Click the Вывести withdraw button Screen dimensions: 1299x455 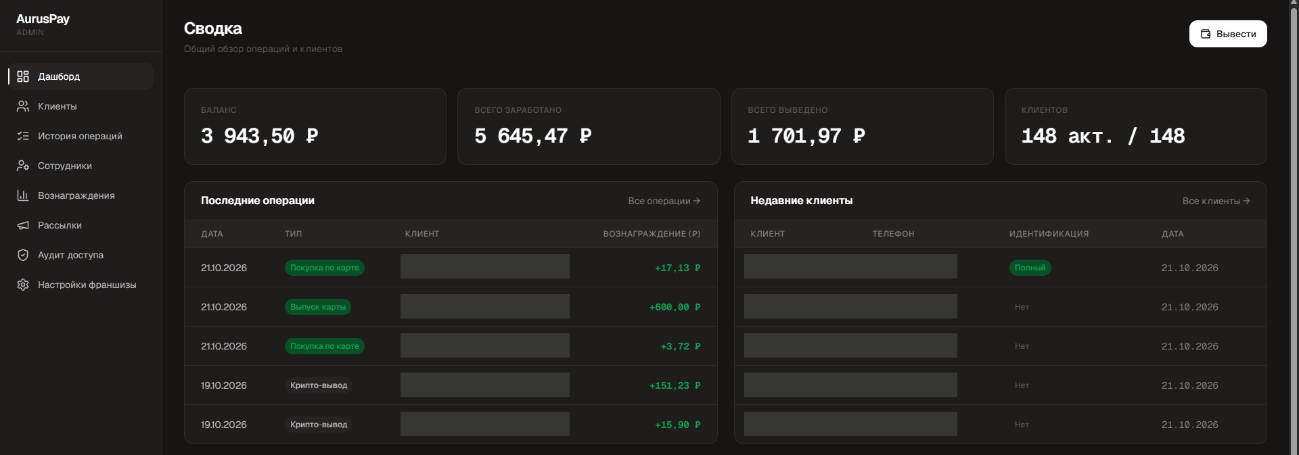1228,34
